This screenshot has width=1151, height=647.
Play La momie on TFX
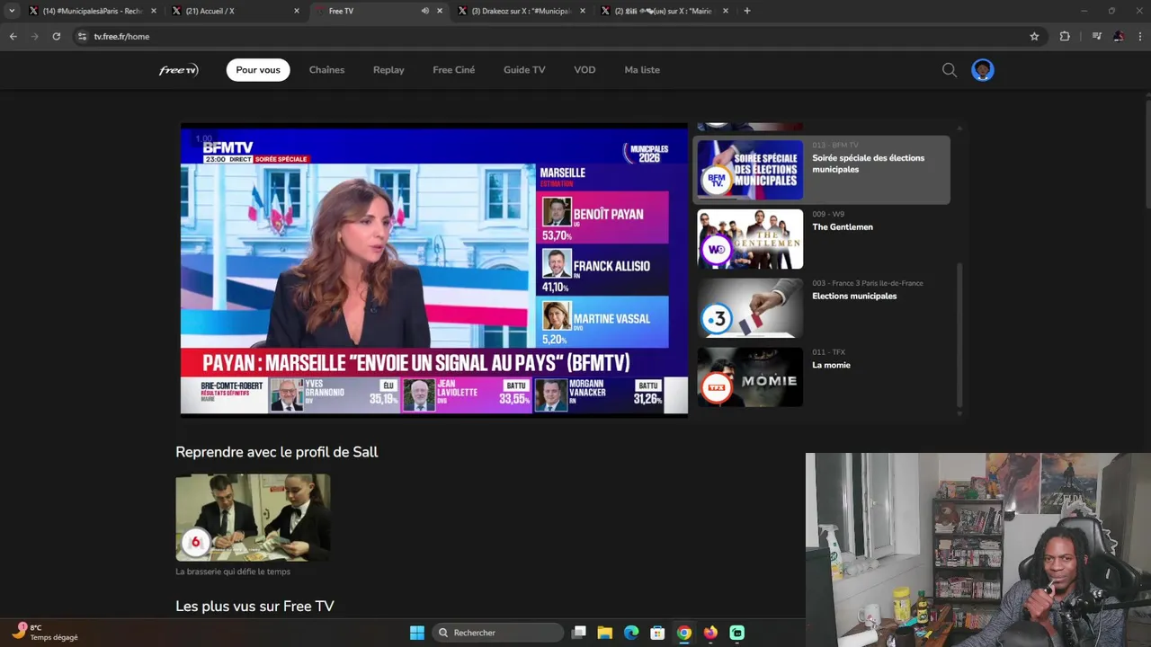pos(823,377)
